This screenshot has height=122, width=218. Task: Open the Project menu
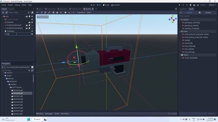(10, 5)
